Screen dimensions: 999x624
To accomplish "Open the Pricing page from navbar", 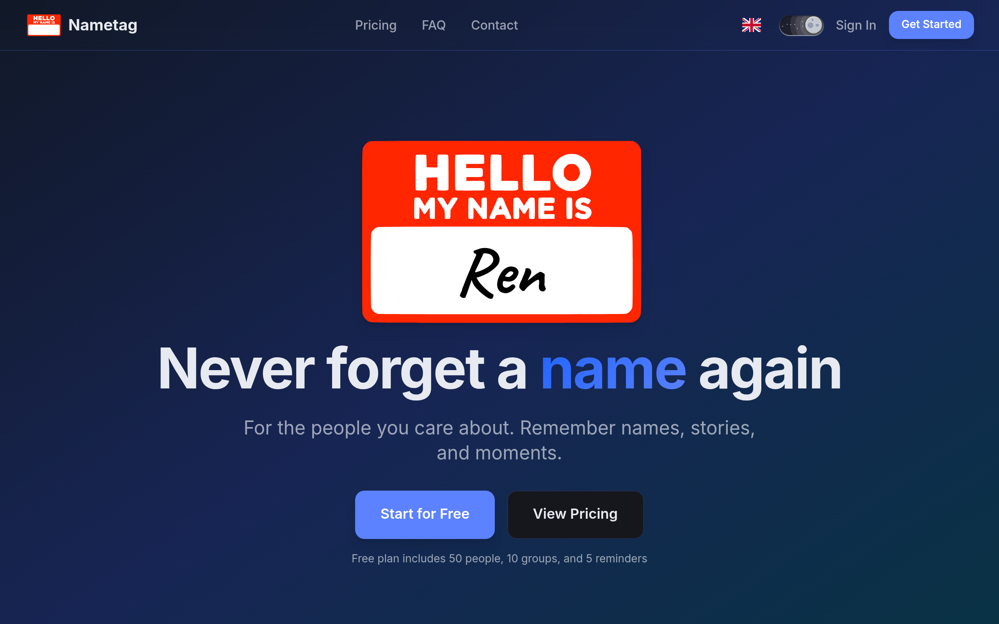I will 375,25.
